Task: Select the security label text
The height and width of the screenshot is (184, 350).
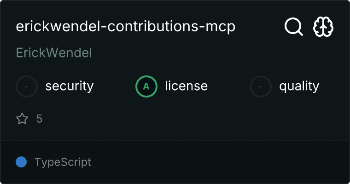Action: [x=69, y=86]
